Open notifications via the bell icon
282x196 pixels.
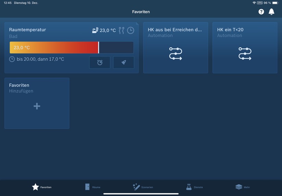[271, 12]
